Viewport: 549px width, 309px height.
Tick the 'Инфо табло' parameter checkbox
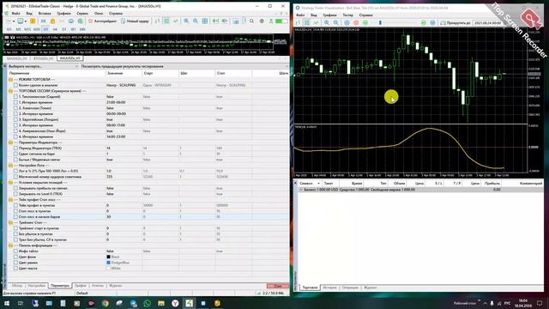click(x=15, y=251)
